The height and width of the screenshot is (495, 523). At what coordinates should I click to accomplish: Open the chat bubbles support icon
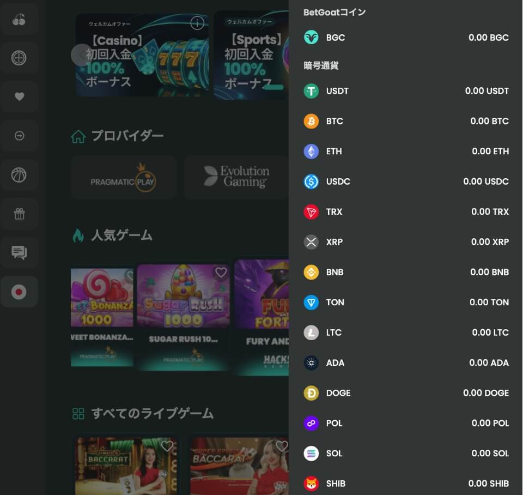19,252
